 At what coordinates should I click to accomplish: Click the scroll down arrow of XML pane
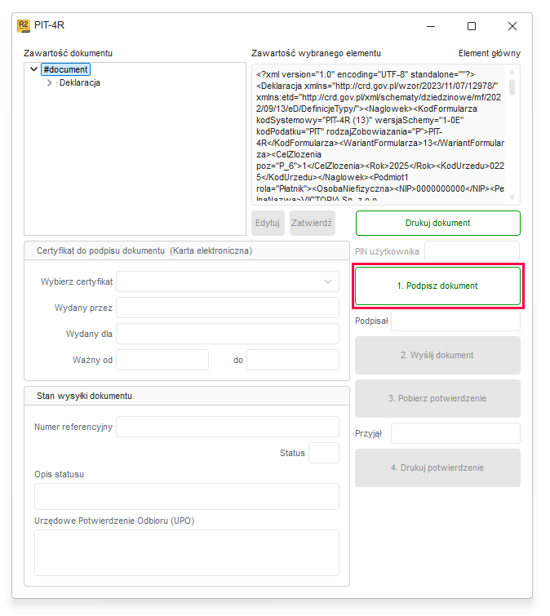(512, 197)
